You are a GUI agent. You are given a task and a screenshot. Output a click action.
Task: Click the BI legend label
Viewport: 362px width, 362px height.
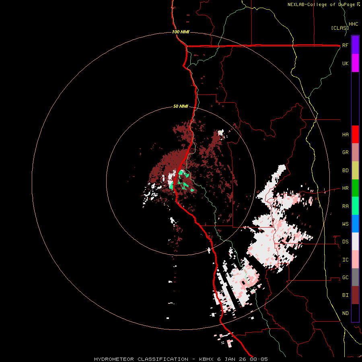[x=345, y=295]
